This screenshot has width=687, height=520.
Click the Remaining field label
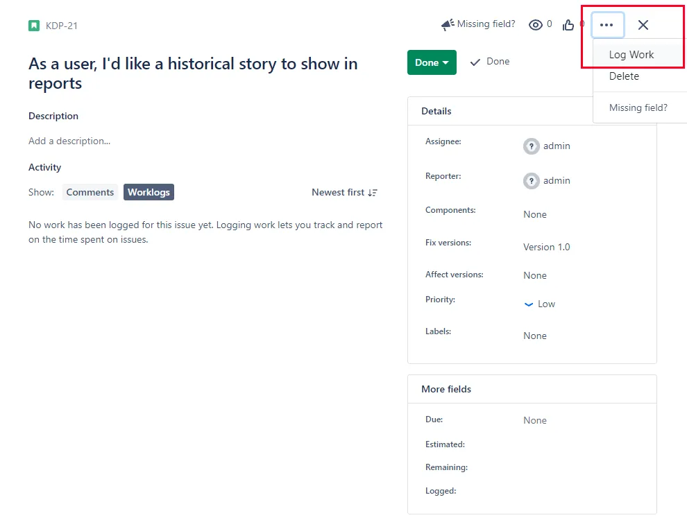point(446,467)
